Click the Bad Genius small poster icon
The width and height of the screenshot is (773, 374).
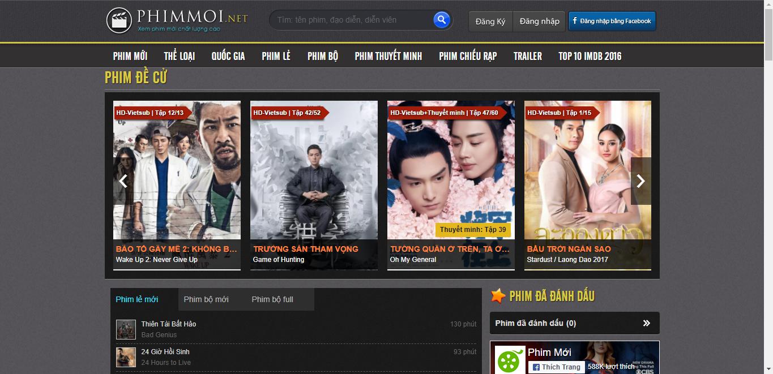click(x=126, y=329)
